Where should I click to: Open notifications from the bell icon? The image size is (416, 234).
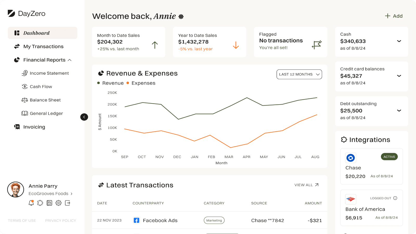[x=31, y=203]
